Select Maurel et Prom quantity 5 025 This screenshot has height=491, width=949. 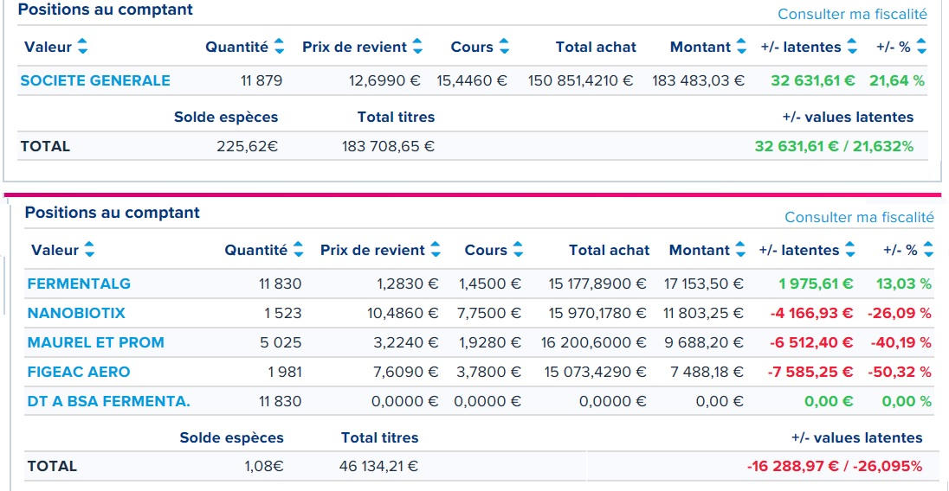click(x=281, y=342)
